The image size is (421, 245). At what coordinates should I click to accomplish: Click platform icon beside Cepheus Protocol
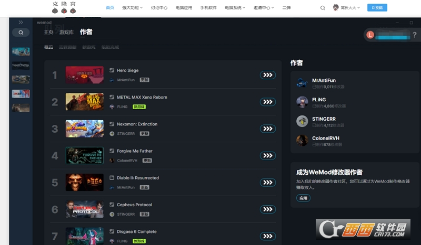[112, 205]
